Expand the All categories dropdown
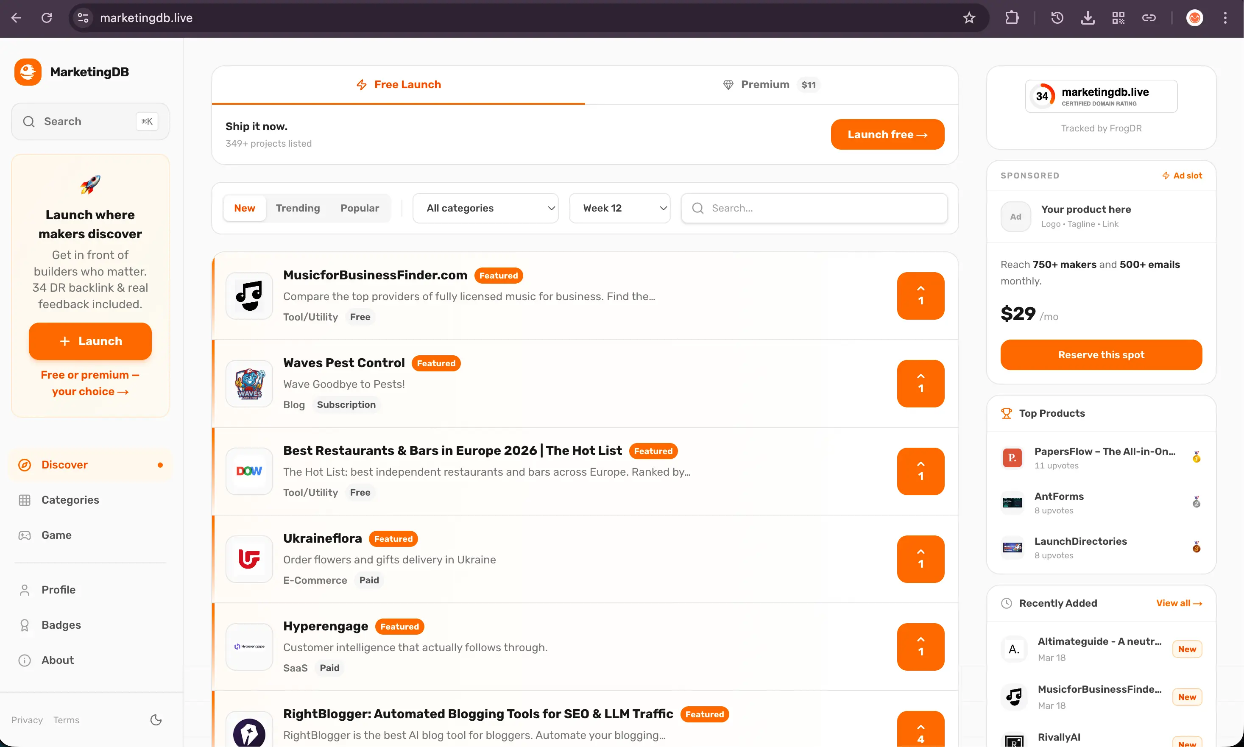This screenshot has height=747, width=1244. coord(485,208)
